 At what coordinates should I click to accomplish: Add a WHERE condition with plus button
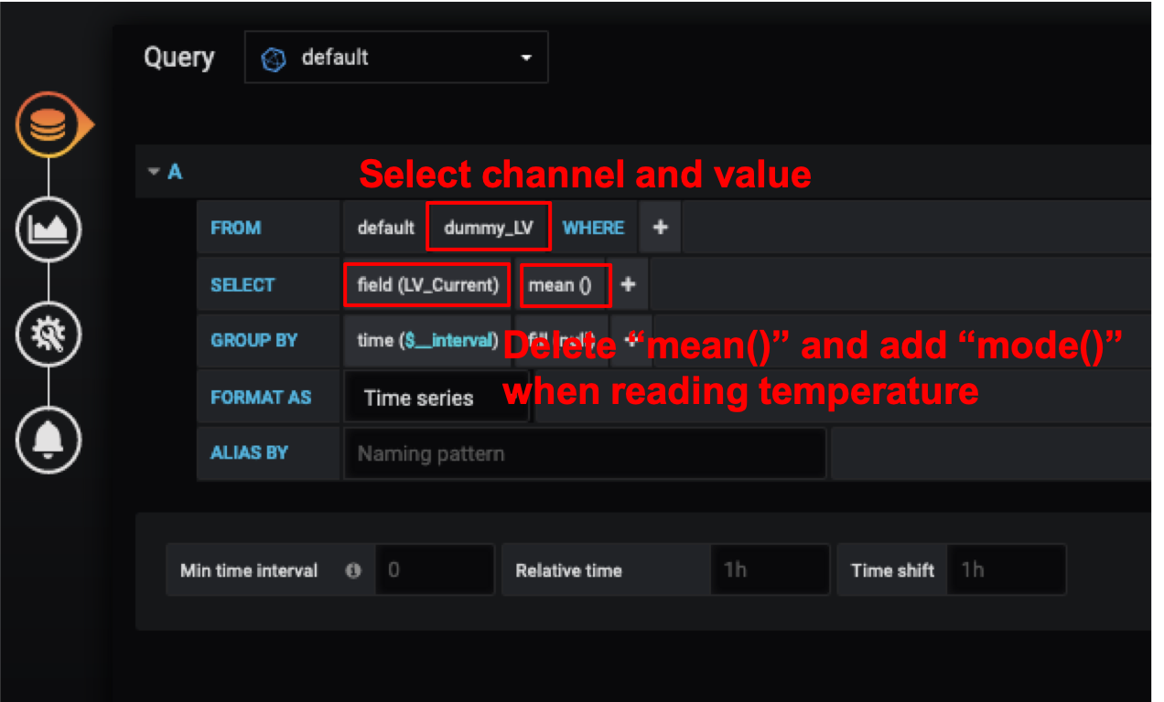660,228
